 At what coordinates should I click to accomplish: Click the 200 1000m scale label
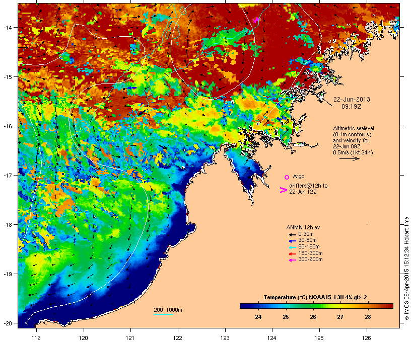(168, 310)
